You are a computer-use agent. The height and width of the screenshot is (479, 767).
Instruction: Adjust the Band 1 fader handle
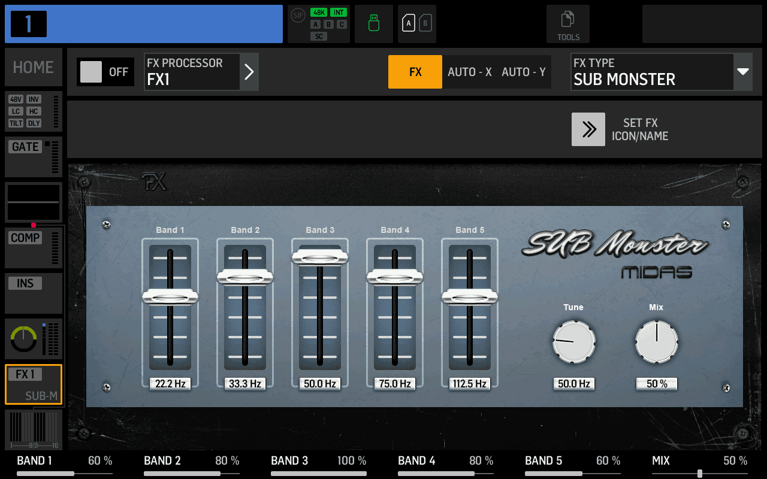click(x=170, y=296)
